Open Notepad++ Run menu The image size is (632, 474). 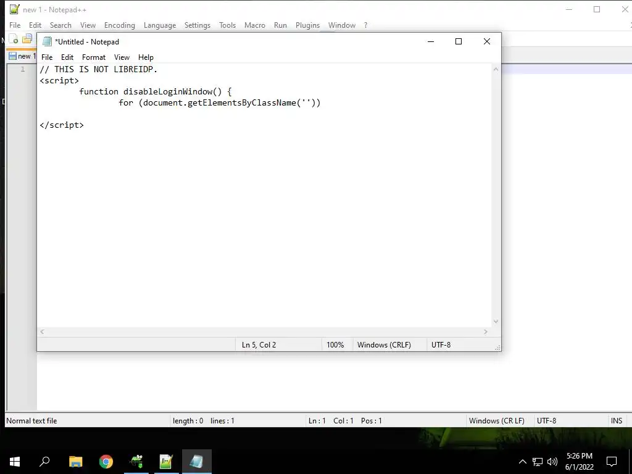click(280, 25)
